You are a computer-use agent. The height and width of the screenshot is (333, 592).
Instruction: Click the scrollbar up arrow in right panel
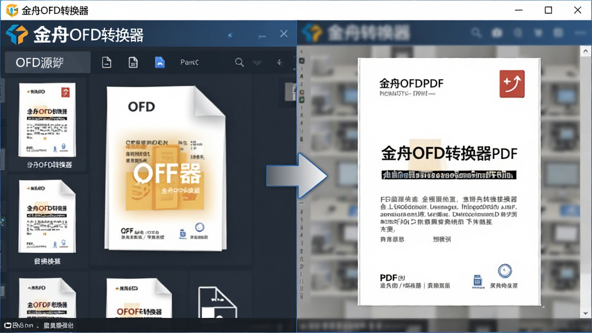click(x=586, y=51)
